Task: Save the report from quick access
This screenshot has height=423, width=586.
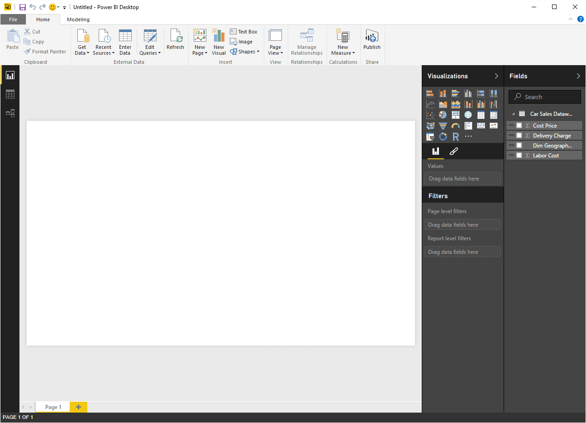Action: [x=22, y=7]
